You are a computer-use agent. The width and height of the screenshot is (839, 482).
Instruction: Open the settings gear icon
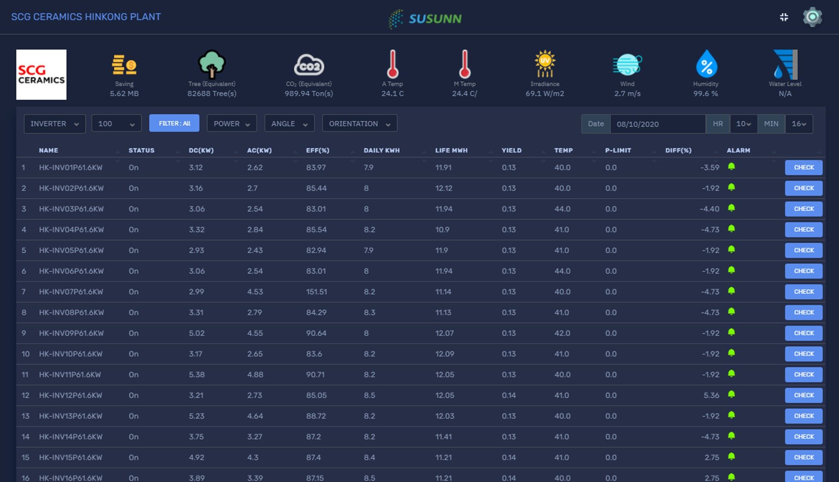click(812, 17)
